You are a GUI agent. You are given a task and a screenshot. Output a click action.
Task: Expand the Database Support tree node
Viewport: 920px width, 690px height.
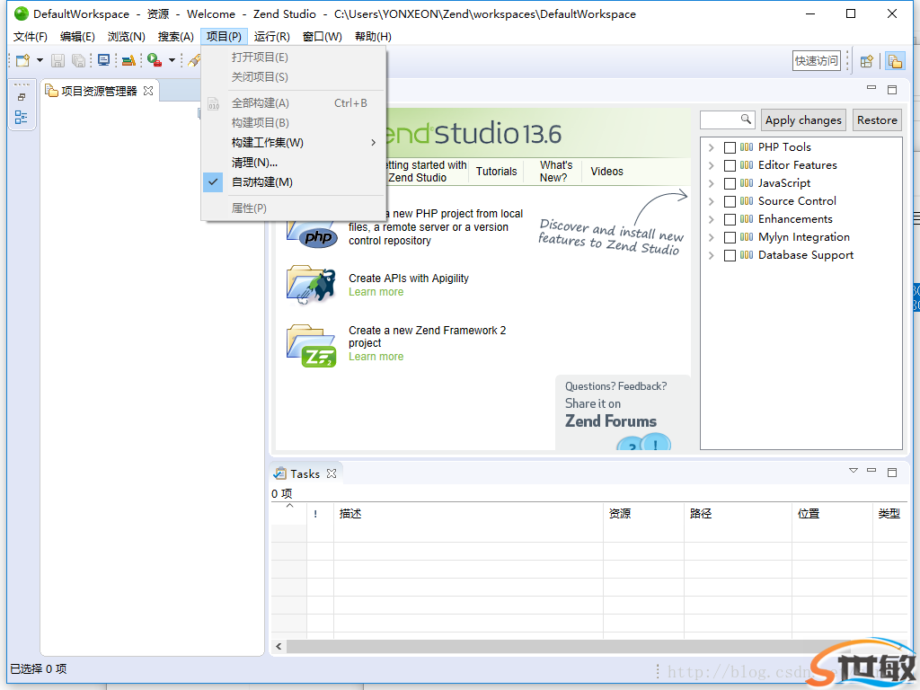(712, 256)
